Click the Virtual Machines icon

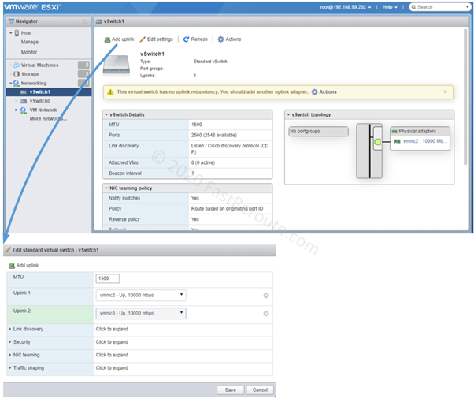point(17,65)
